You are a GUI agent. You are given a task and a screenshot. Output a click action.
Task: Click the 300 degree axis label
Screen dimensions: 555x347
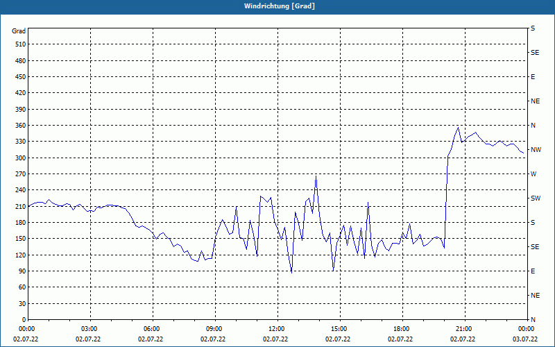coord(20,158)
